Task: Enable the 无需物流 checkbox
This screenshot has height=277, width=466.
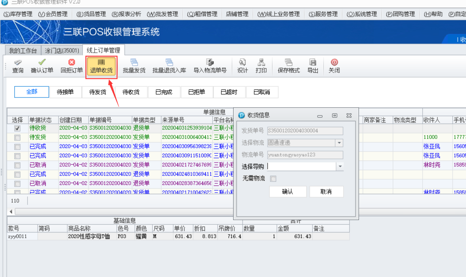Action: [x=273, y=179]
